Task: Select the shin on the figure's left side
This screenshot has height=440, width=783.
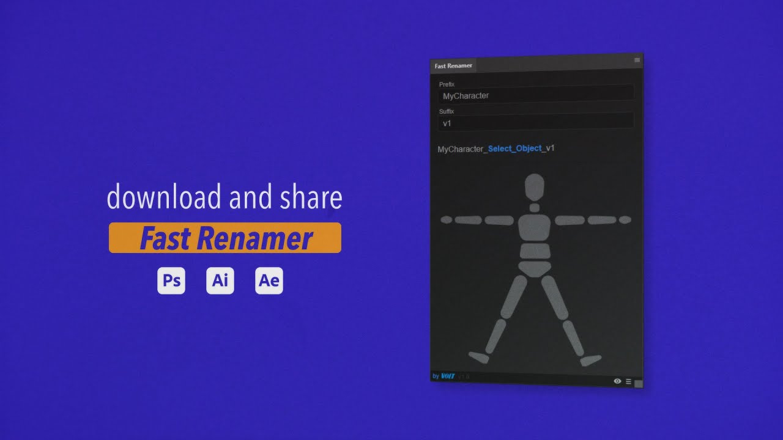Action: (495, 335)
